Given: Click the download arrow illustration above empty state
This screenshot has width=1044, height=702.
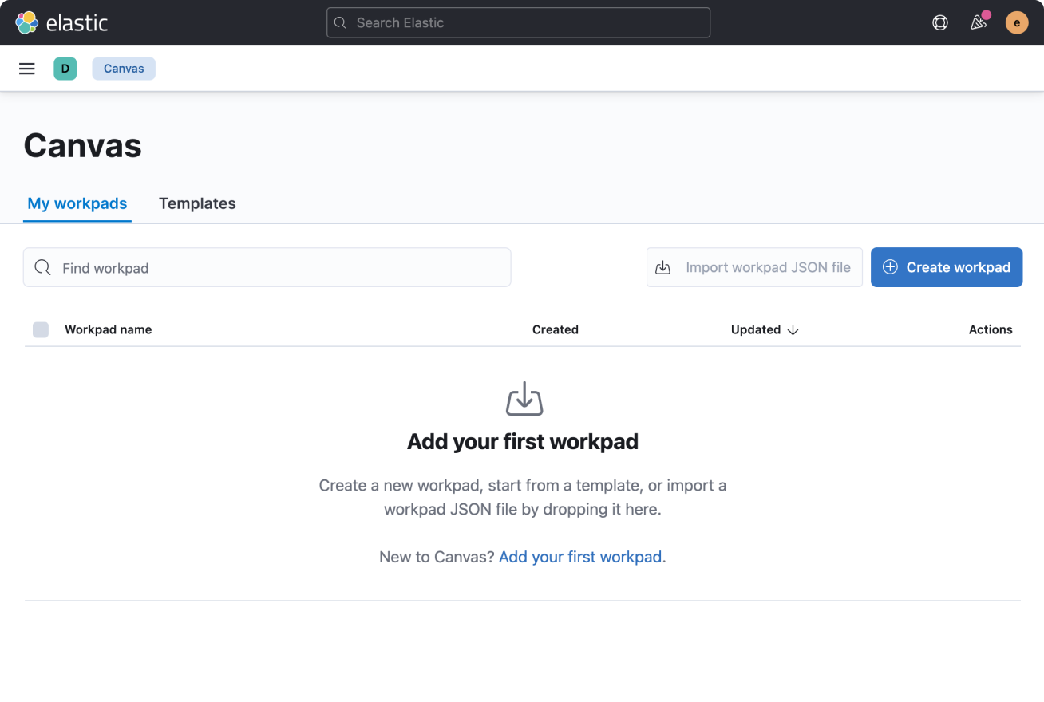Looking at the screenshot, I should click(524, 398).
